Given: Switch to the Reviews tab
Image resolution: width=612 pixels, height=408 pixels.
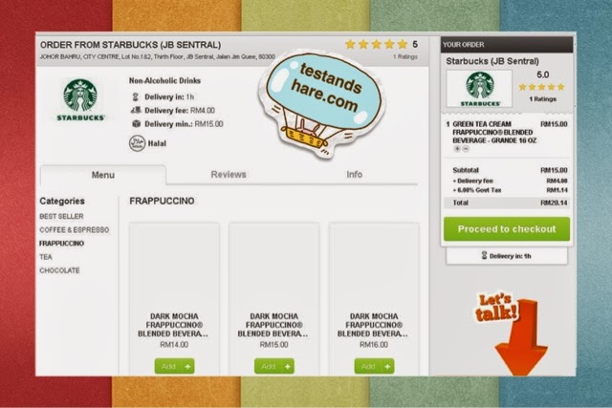Looking at the screenshot, I should coord(229,174).
